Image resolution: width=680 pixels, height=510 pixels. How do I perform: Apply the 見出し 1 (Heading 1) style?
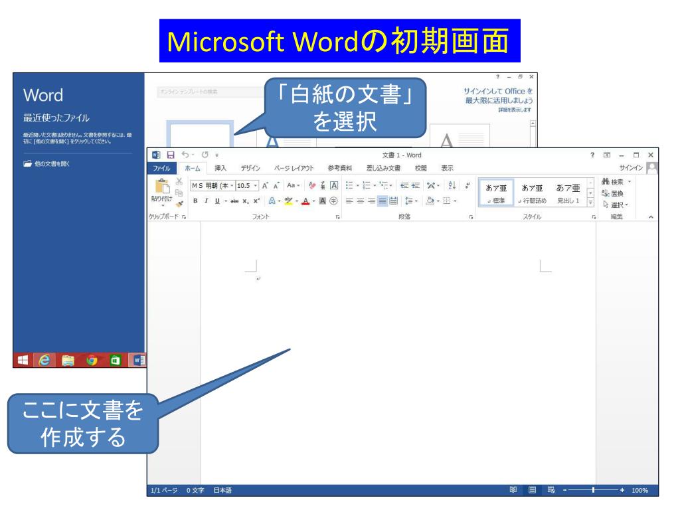click(568, 193)
